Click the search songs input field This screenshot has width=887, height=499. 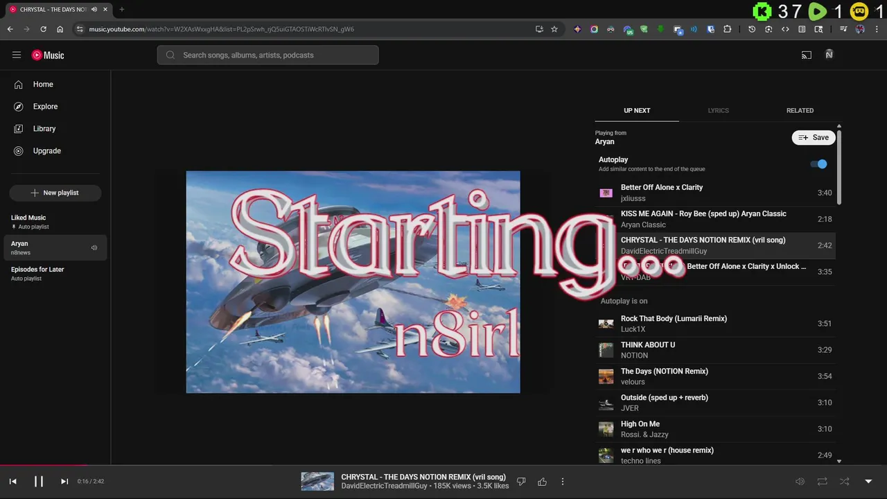pyautogui.click(x=267, y=55)
